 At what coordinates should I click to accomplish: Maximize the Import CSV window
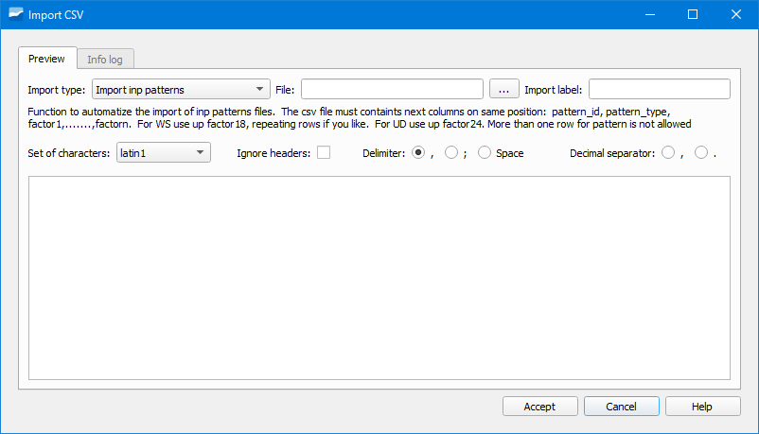coord(692,14)
